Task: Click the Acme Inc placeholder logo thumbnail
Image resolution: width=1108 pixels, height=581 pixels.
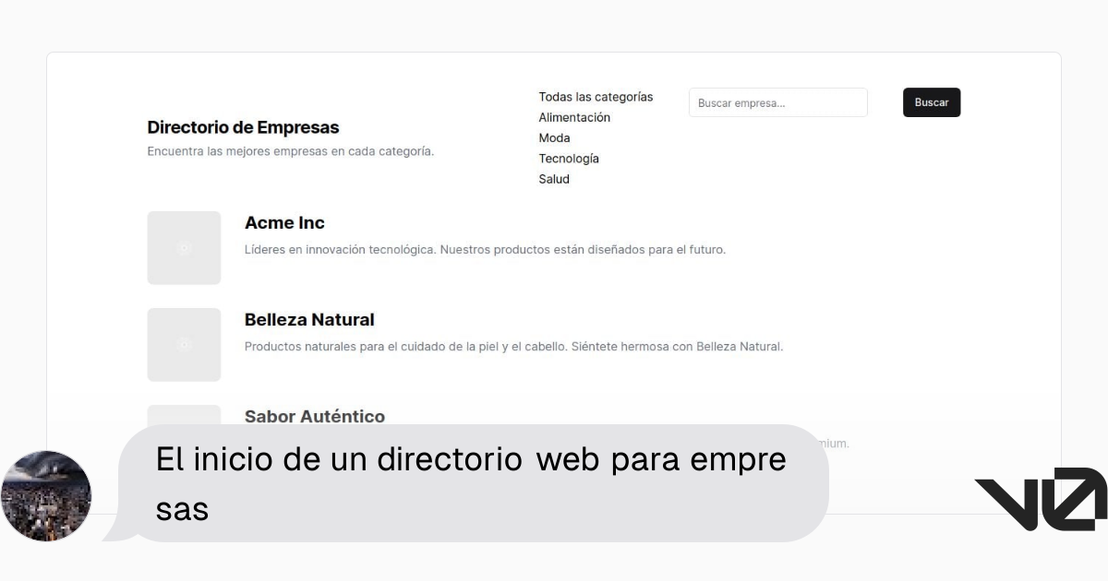Action: point(184,248)
